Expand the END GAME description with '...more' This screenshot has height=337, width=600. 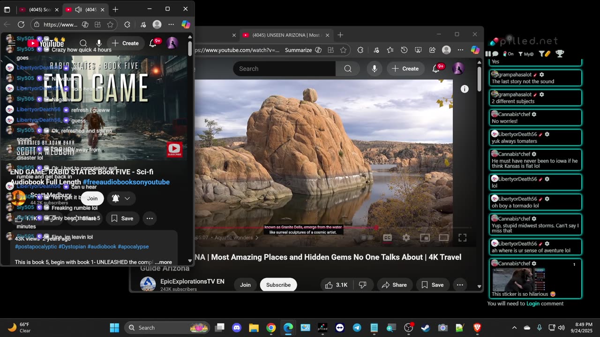coord(163,262)
